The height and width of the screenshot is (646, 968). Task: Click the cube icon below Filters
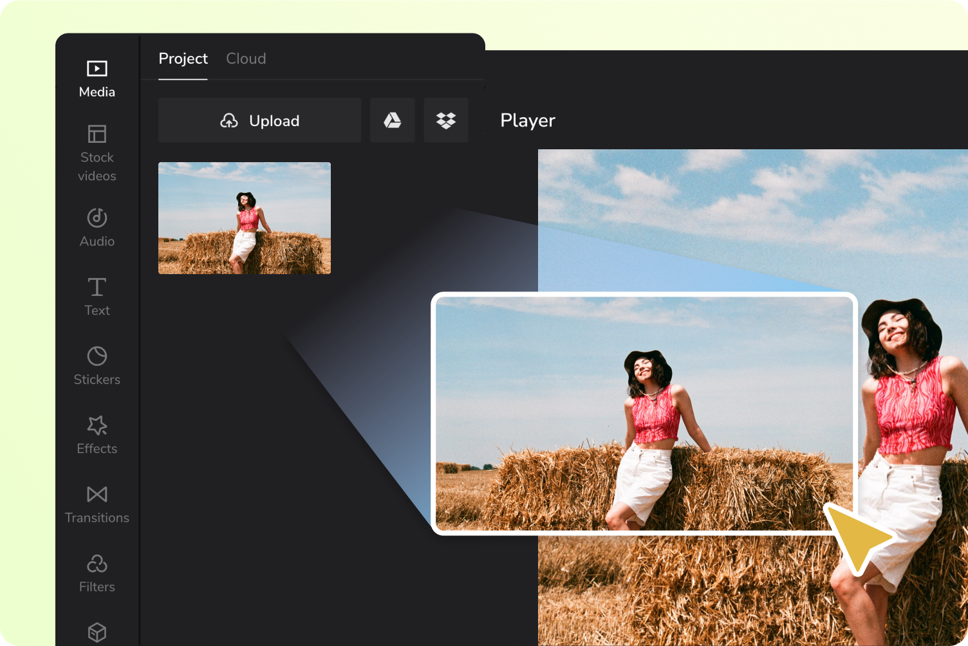[x=97, y=632]
